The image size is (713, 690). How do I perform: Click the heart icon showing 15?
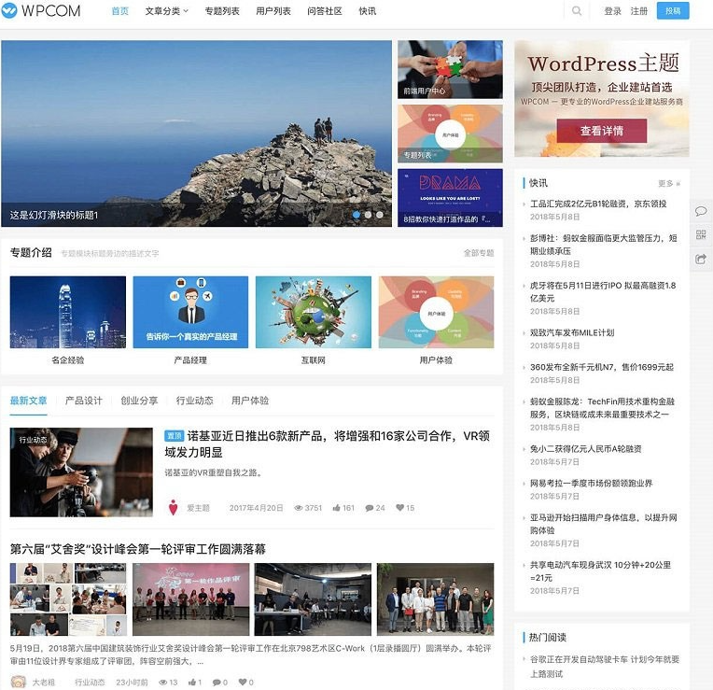tap(399, 507)
